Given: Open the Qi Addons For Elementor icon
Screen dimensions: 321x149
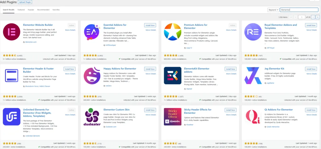Looking at the screenshot, I should 253,117.
